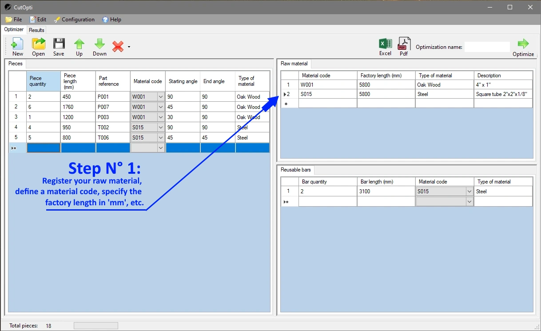Click the Piece quantity column header

[x=43, y=81]
